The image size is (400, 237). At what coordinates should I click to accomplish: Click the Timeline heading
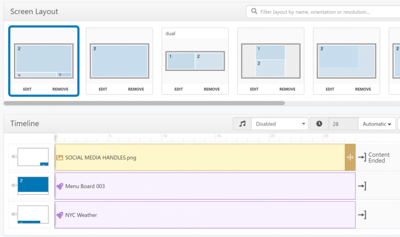[x=25, y=123]
